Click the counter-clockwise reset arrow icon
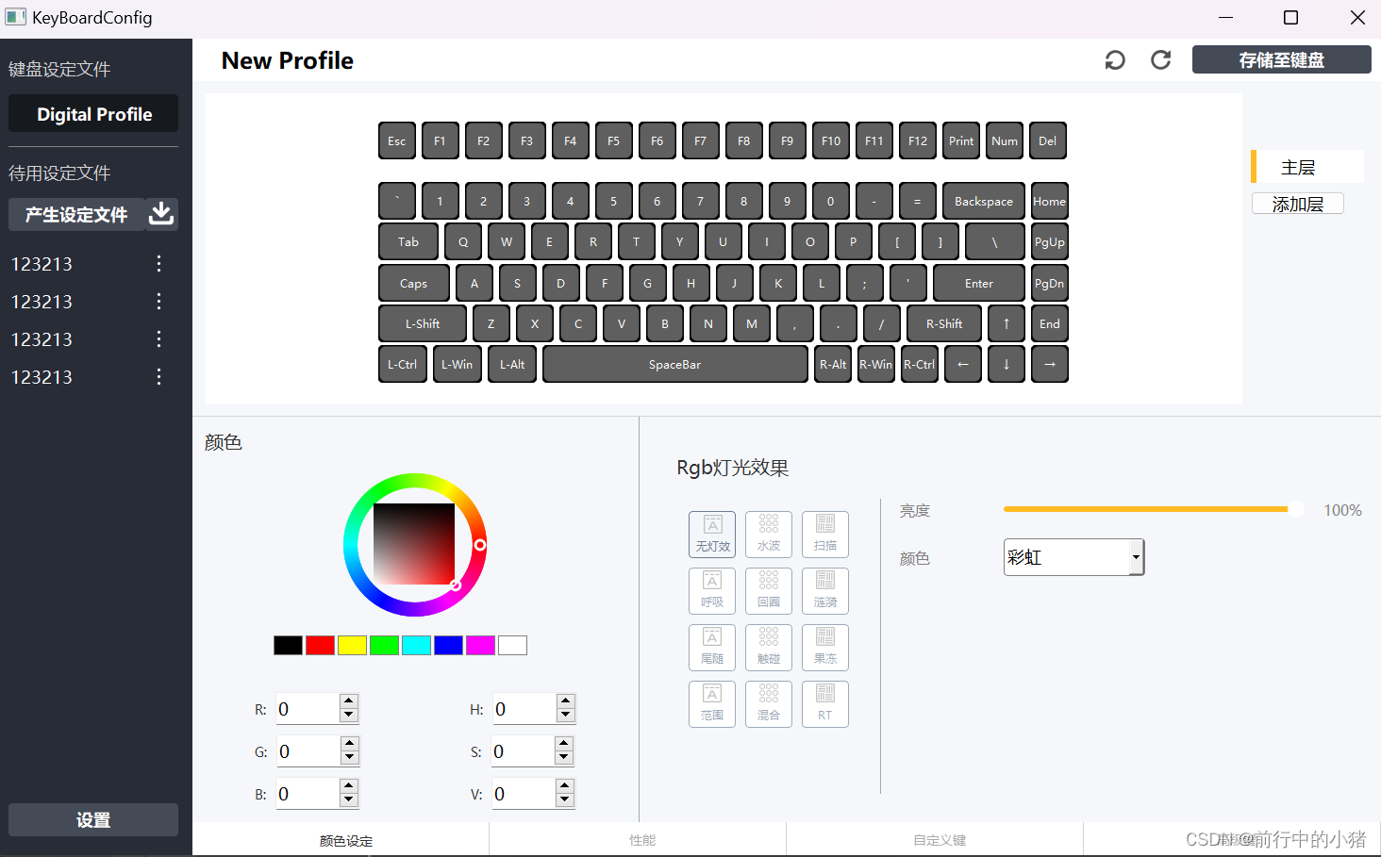Viewport: 1381px width, 857px height. [1115, 60]
